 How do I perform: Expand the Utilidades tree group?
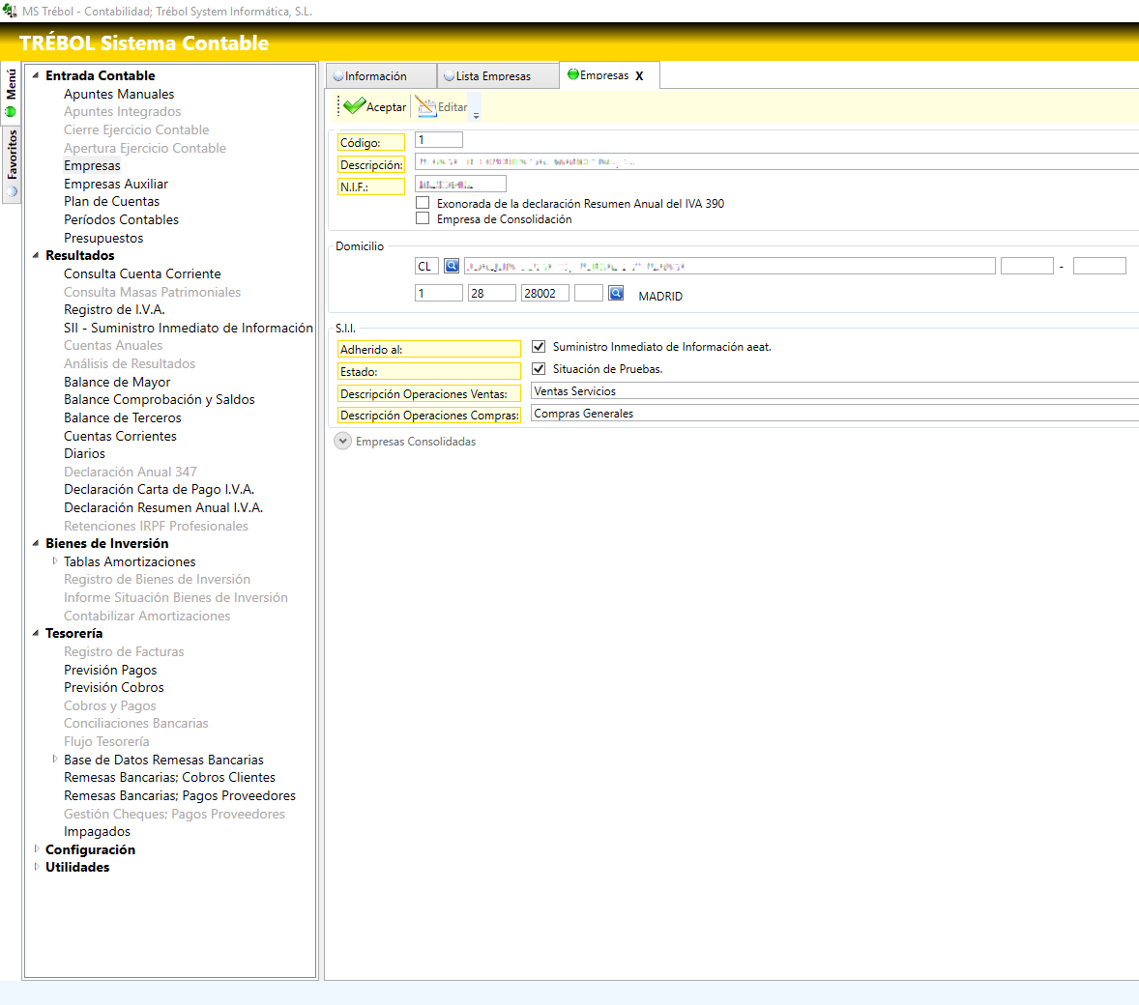(x=37, y=866)
